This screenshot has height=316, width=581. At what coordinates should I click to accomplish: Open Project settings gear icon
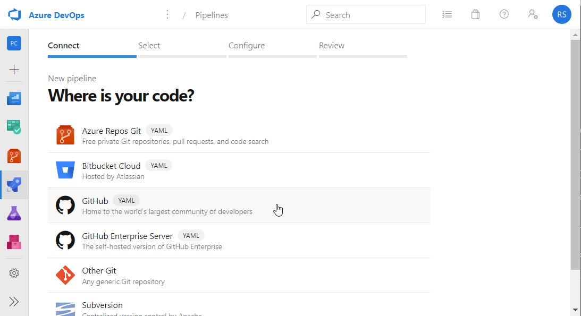point(14,273)
